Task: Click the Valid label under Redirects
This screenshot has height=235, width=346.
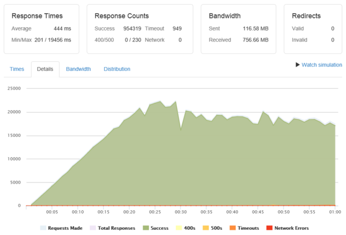Action: 298,28
